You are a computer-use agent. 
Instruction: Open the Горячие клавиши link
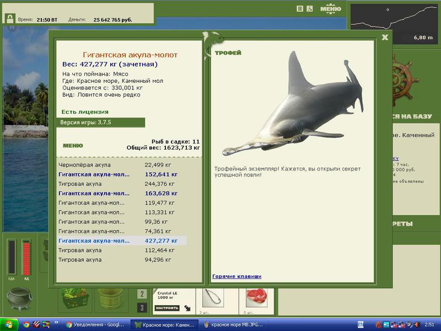point(237,276)
